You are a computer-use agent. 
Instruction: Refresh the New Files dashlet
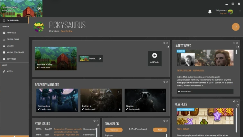click(238, 105)
